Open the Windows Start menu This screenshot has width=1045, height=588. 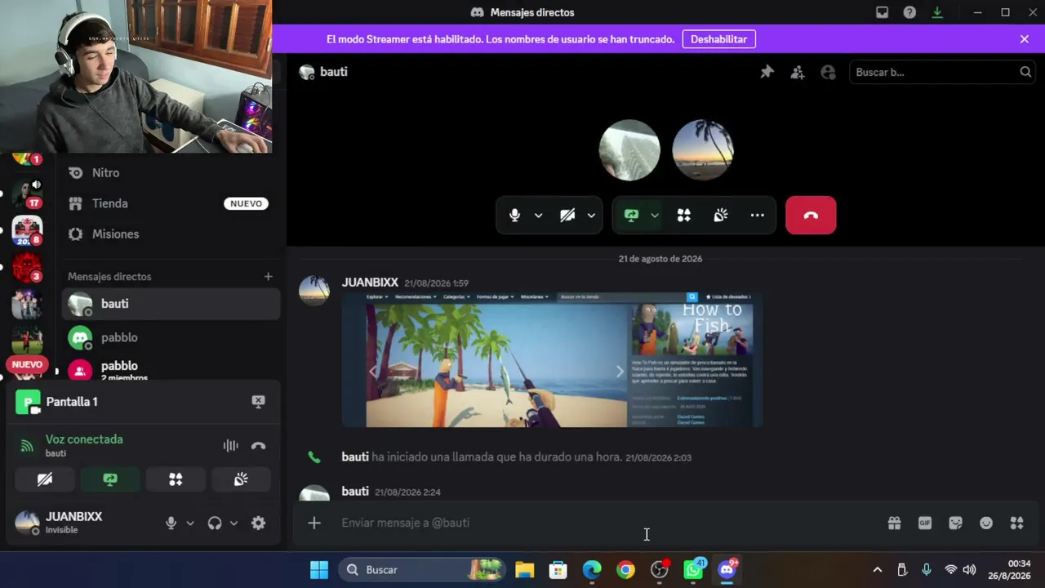click(319, 570)
